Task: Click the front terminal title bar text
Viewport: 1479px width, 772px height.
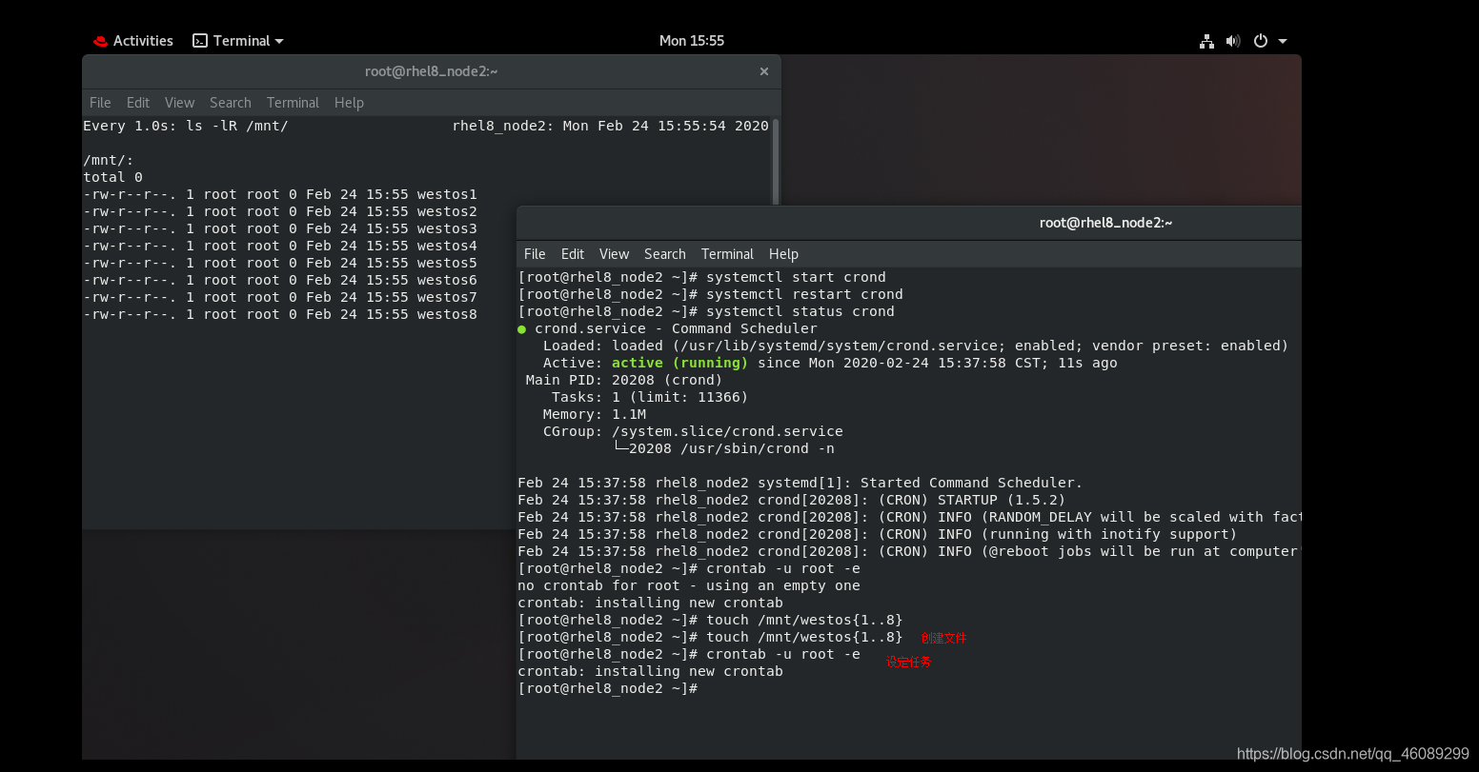Action: click(x=1105, y=223)
